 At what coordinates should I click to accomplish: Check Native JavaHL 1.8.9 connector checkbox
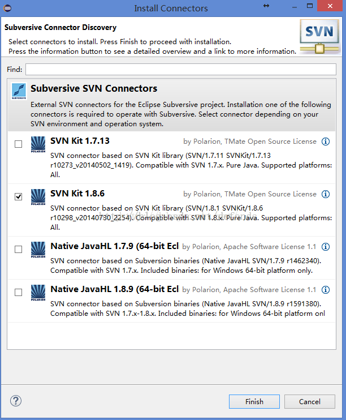(x=19, y=292)
